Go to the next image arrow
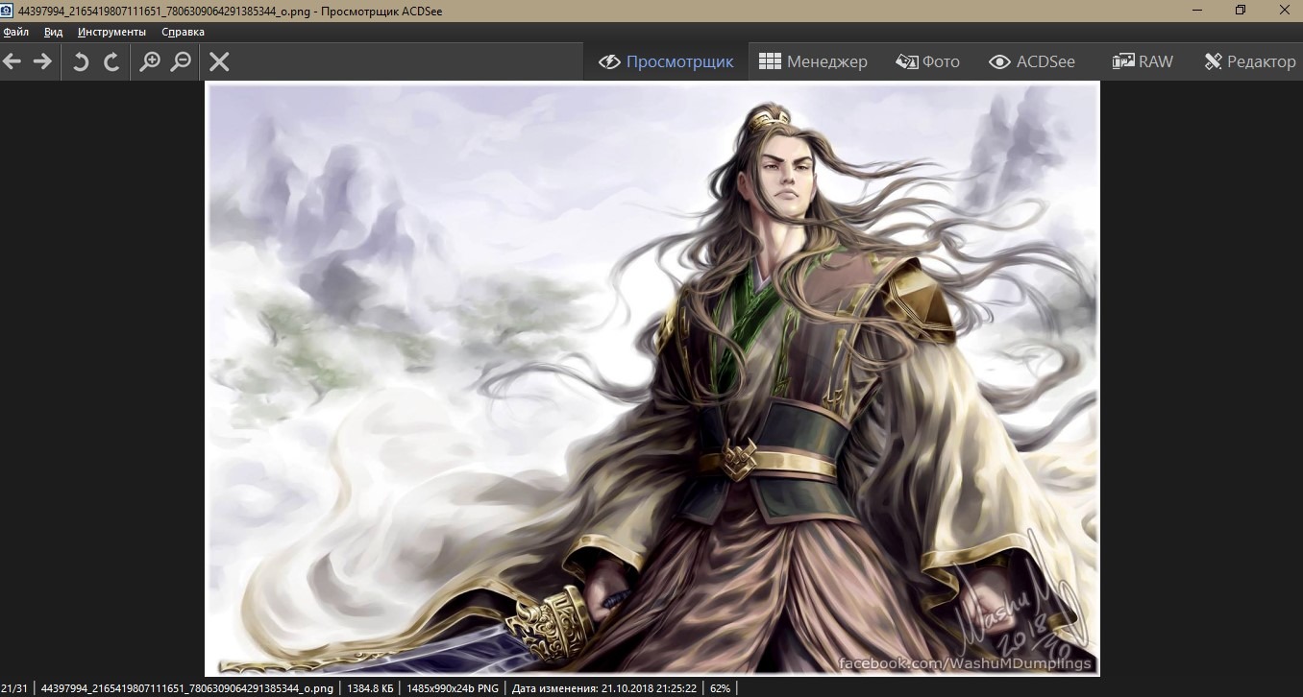 [x=42, y=61]
